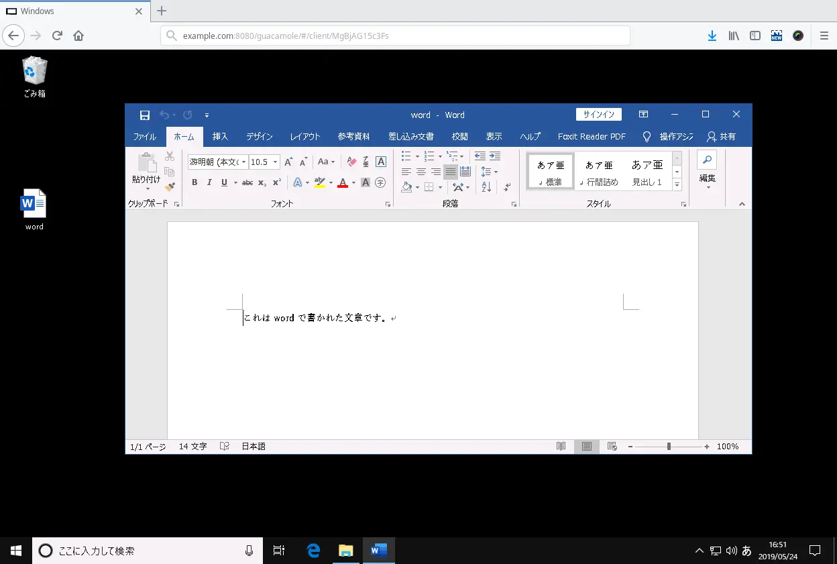This screenshot has height=564, width=837.
Task: Open Edge browser from the taskbar
Action: (x=313, y=551)
